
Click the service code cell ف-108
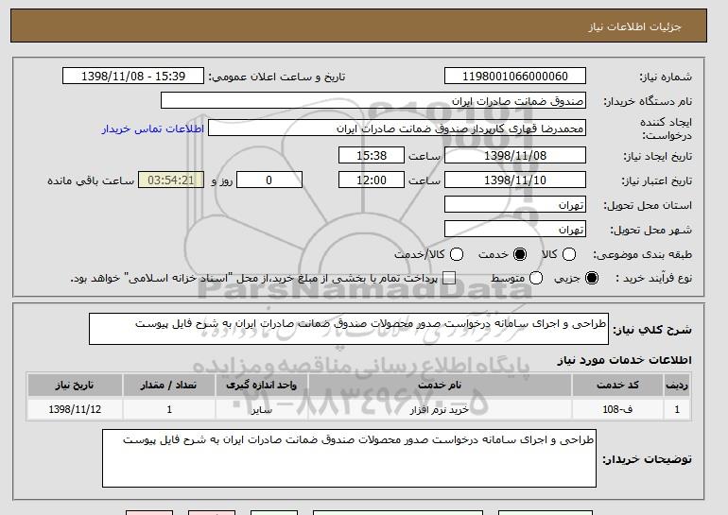coord(617,409)
